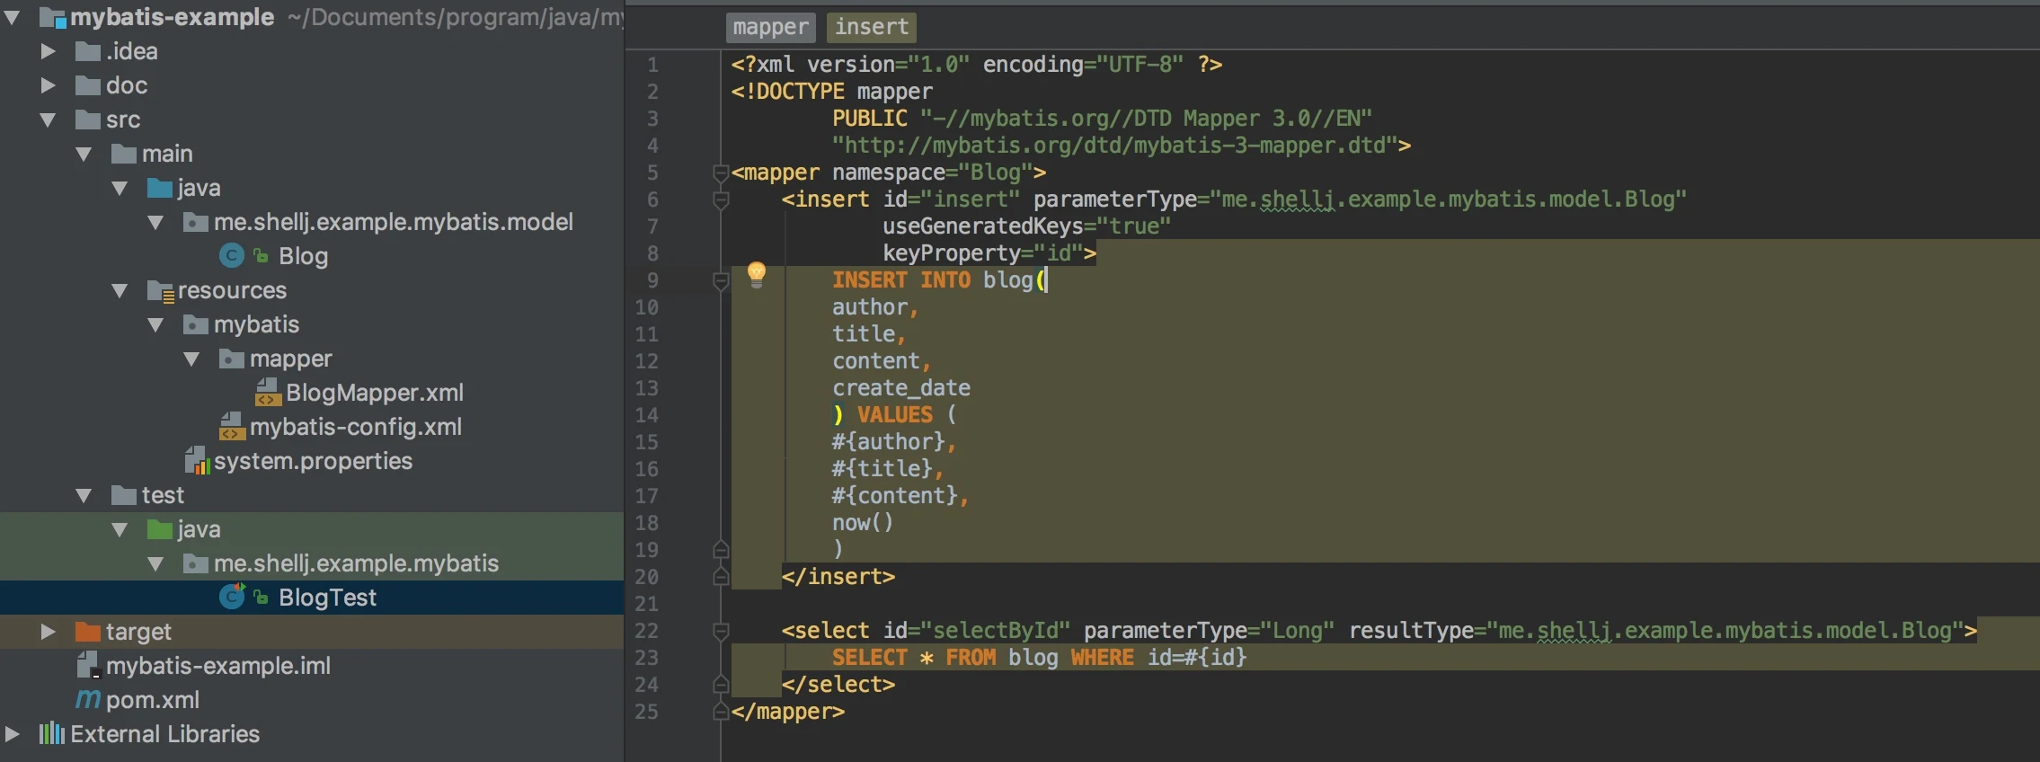Open system.properties file

click(313, 461)
